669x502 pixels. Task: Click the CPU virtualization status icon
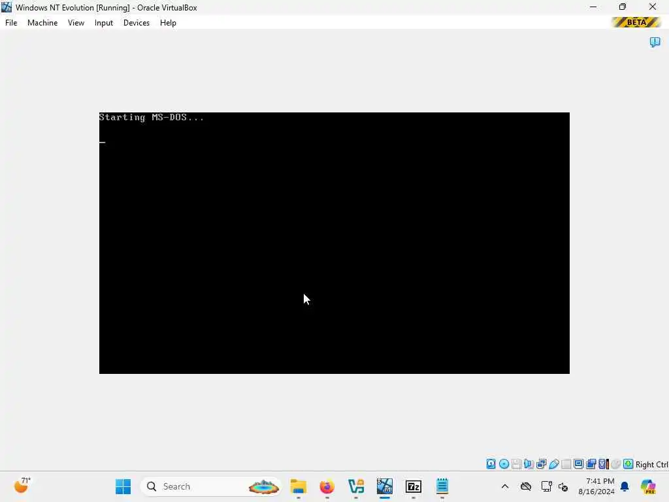coord(604,464)
